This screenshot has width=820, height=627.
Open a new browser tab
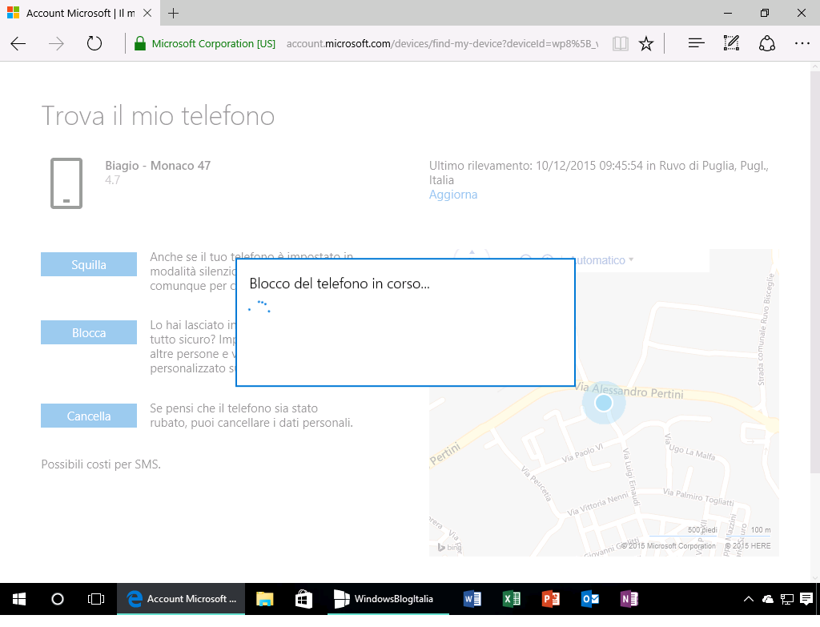(x=174, y=13)
